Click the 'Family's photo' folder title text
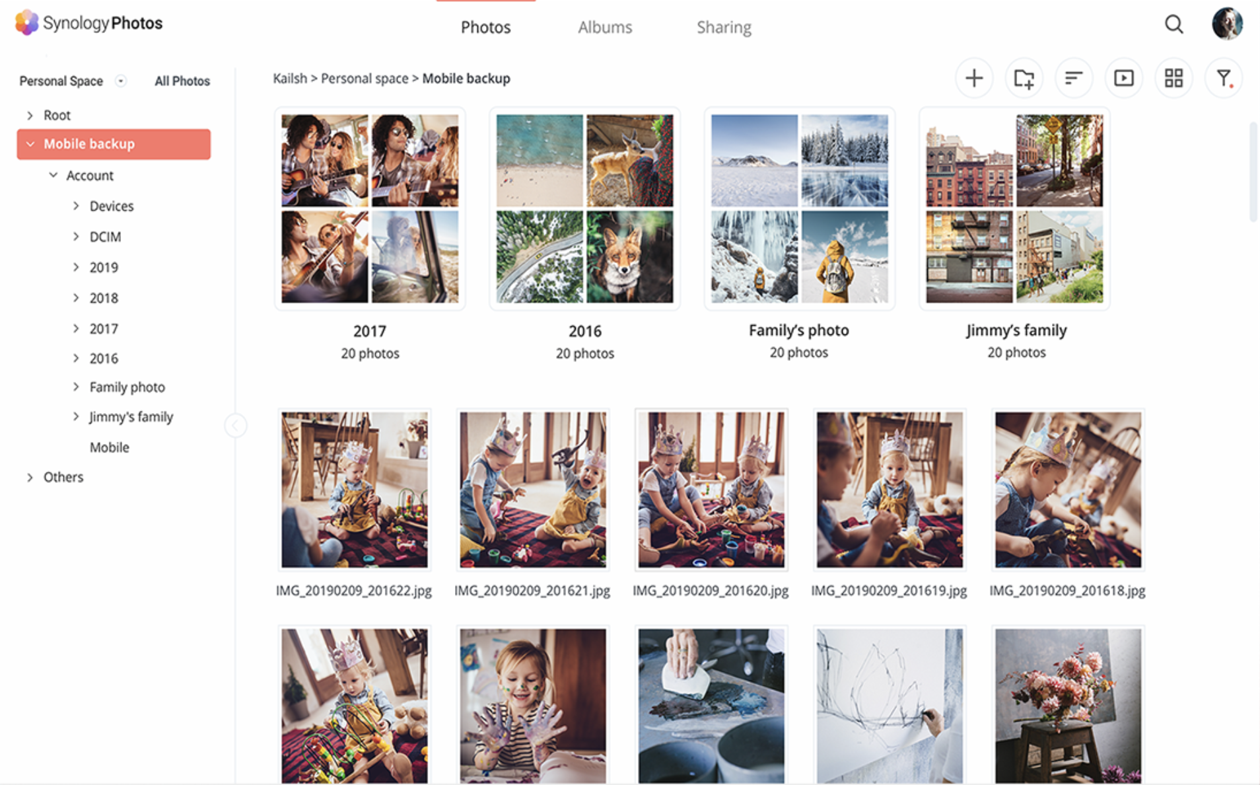This screenshot has width=1260, height=785. click(799, 330)
